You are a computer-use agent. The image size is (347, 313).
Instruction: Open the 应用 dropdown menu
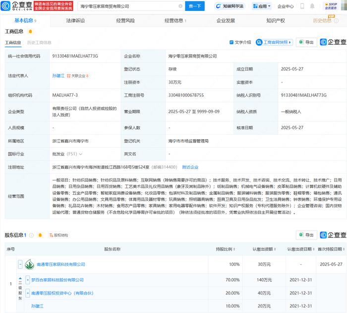[x=262, y=6]
